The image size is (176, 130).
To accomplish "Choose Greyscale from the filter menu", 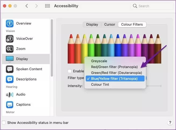I will pyautogui.click(x=115, y=61).
